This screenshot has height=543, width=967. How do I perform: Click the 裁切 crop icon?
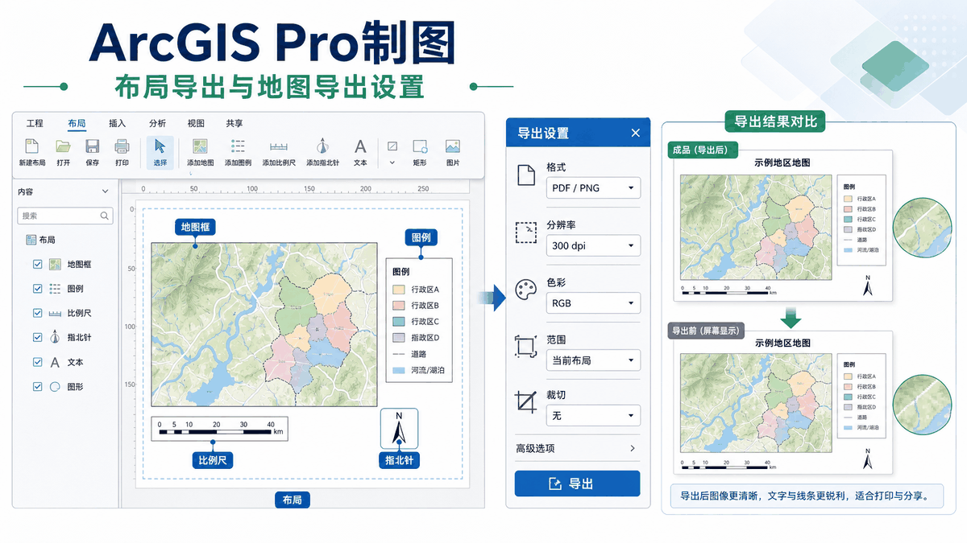click(525, 401)
